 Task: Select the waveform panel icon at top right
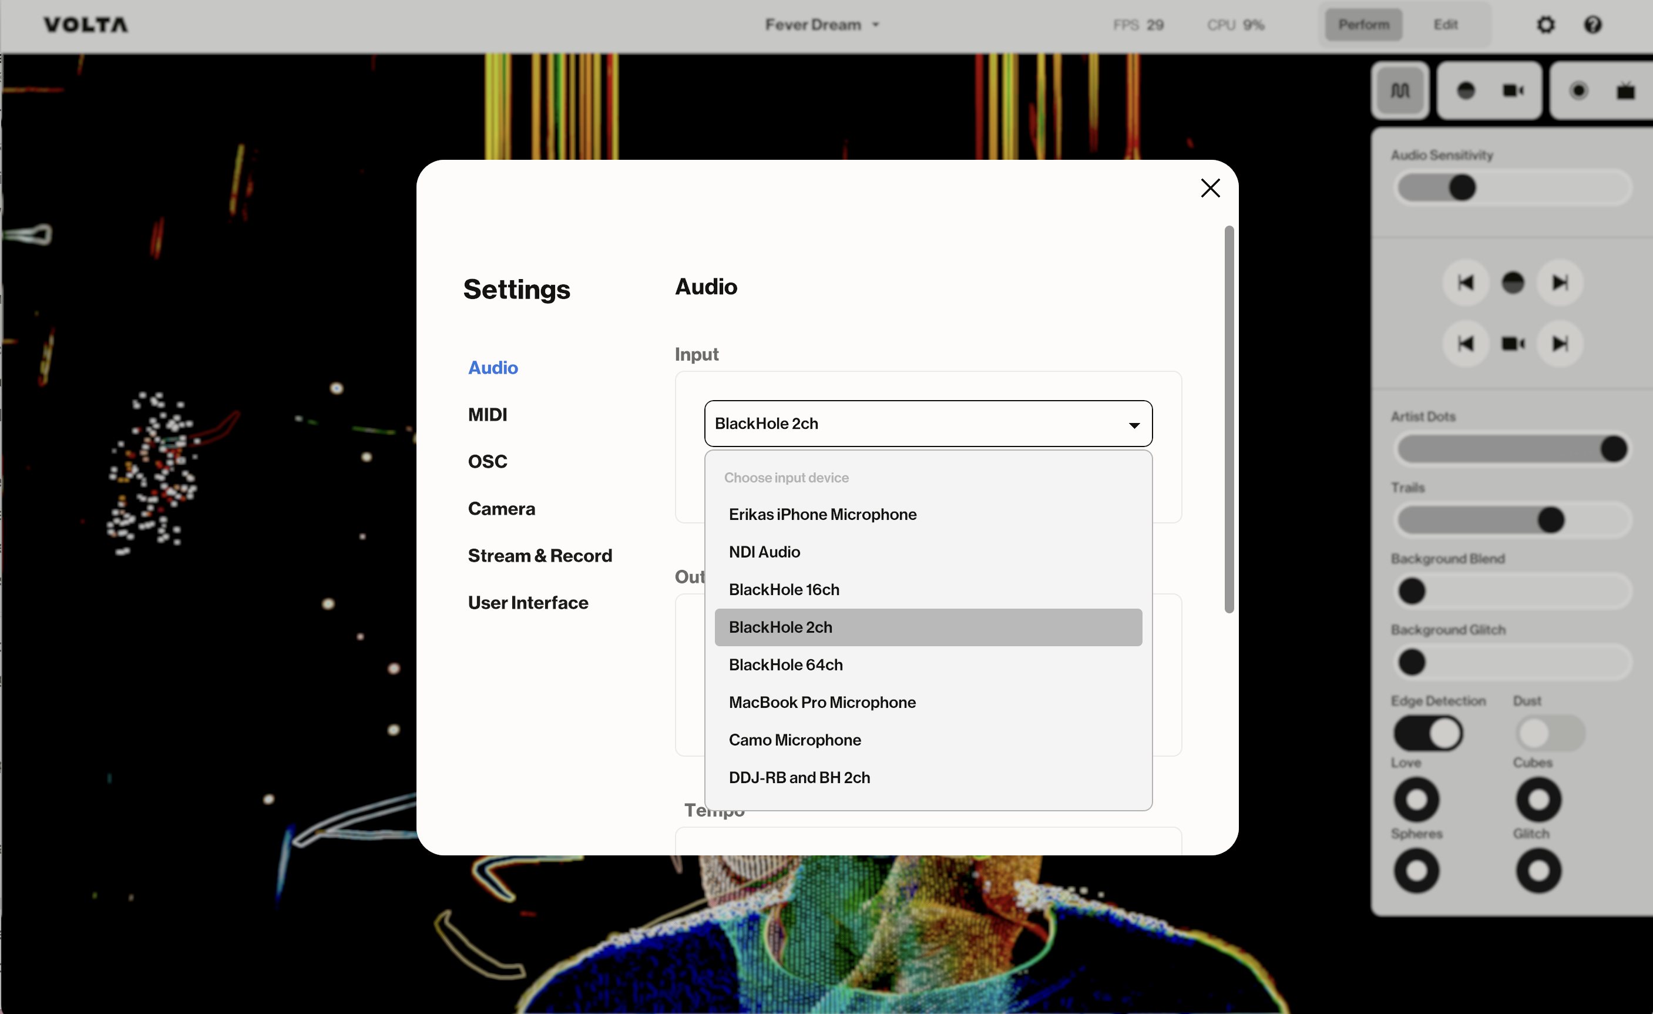pos(1399,90)
